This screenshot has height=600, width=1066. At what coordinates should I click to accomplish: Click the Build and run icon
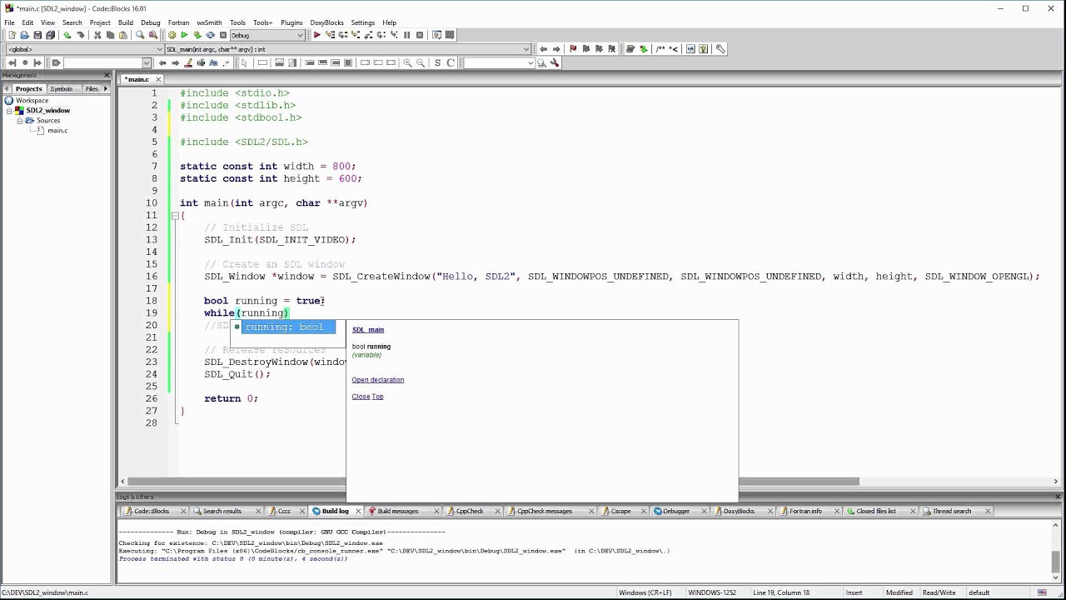pos(197,35)
